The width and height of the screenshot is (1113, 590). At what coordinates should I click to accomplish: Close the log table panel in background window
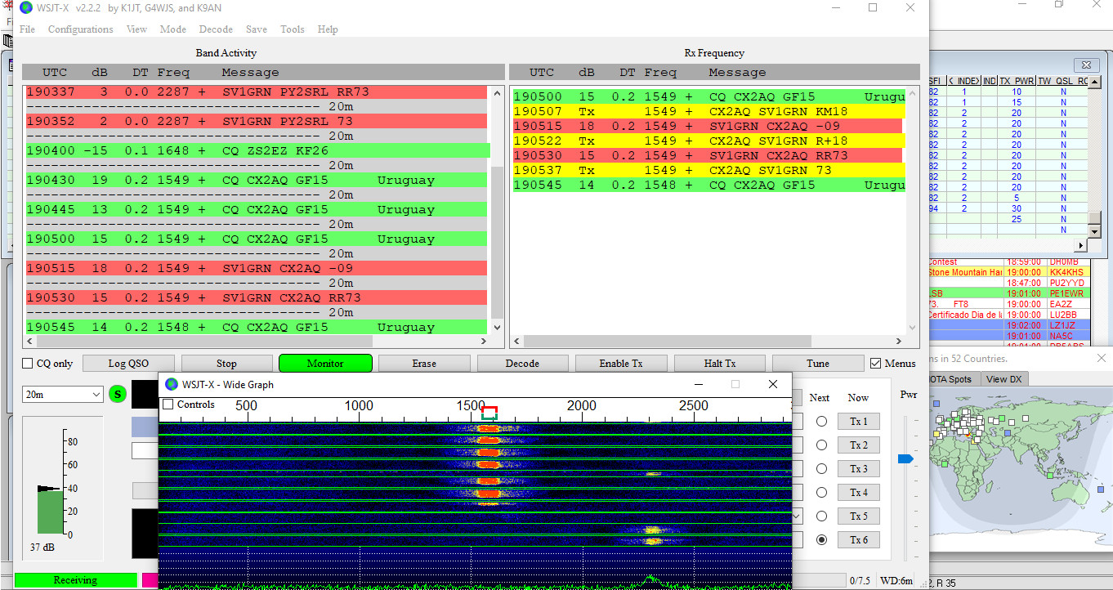[1085, 65]
